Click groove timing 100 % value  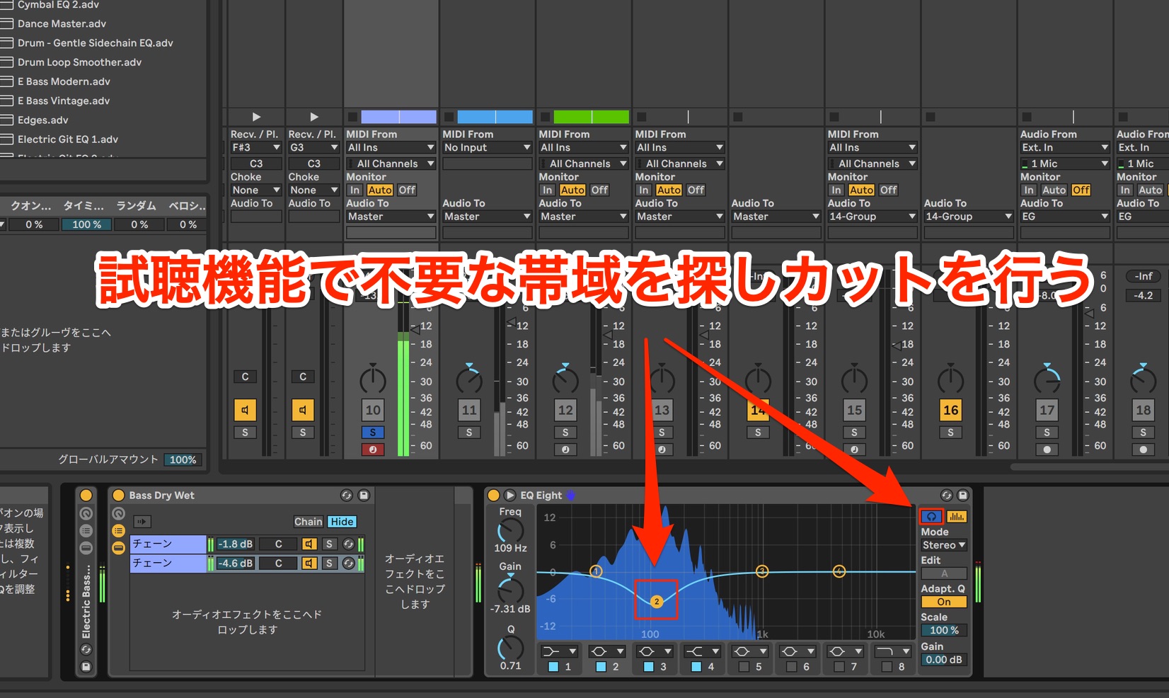(x=87, y=224)
